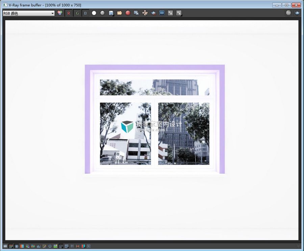Toggle the blue channel B button
Viewport: 304px width, 251px height.
(85, 13)
